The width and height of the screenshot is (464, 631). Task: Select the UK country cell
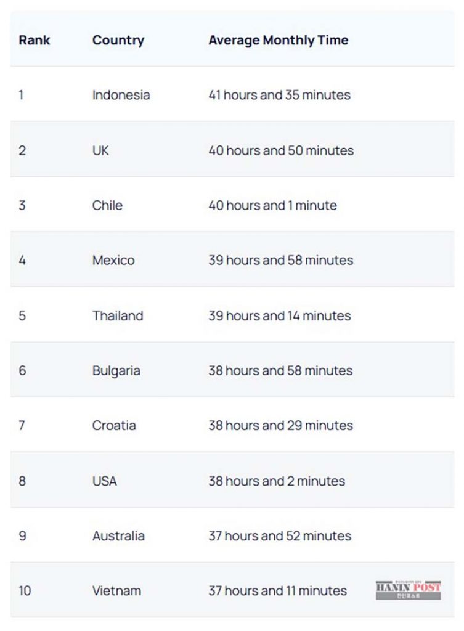[x=100, y=150]
